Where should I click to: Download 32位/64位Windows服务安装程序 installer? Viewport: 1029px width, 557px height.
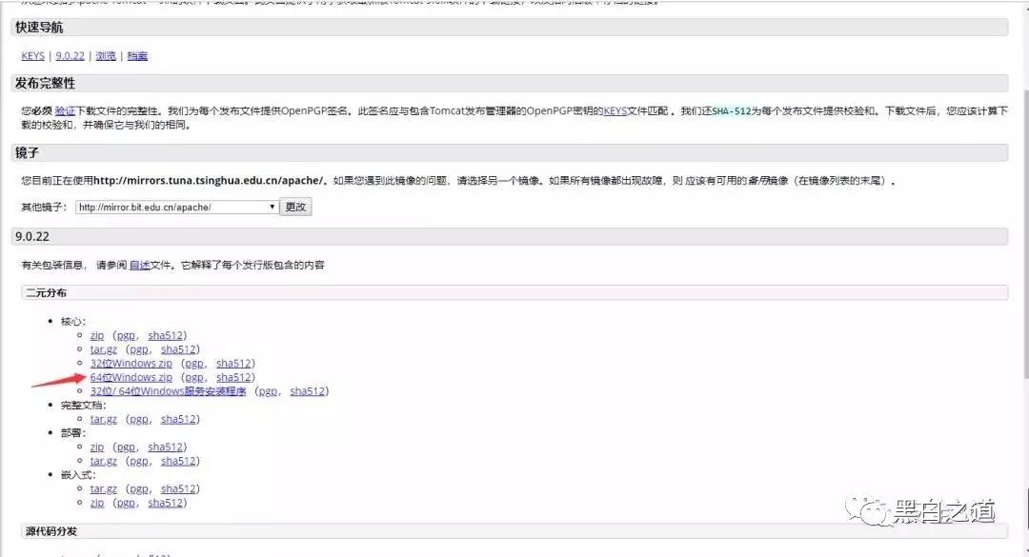click(168, 391)
